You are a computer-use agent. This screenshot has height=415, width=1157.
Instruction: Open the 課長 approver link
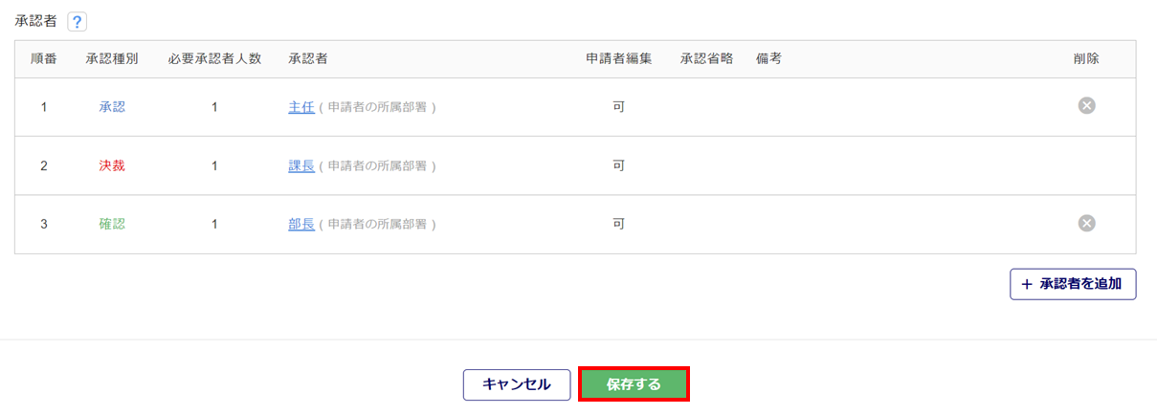301,165
